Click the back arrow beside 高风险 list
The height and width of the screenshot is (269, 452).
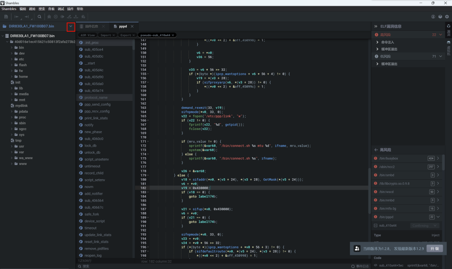[x=376, y=150]
